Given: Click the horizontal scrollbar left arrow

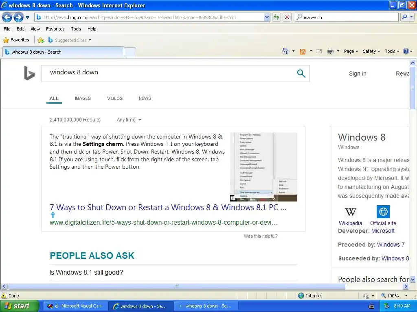Looking at the screenshot, I should coord(4,286).
